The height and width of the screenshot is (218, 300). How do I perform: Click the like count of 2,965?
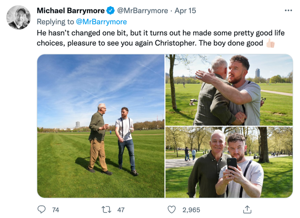pos(191,210)
